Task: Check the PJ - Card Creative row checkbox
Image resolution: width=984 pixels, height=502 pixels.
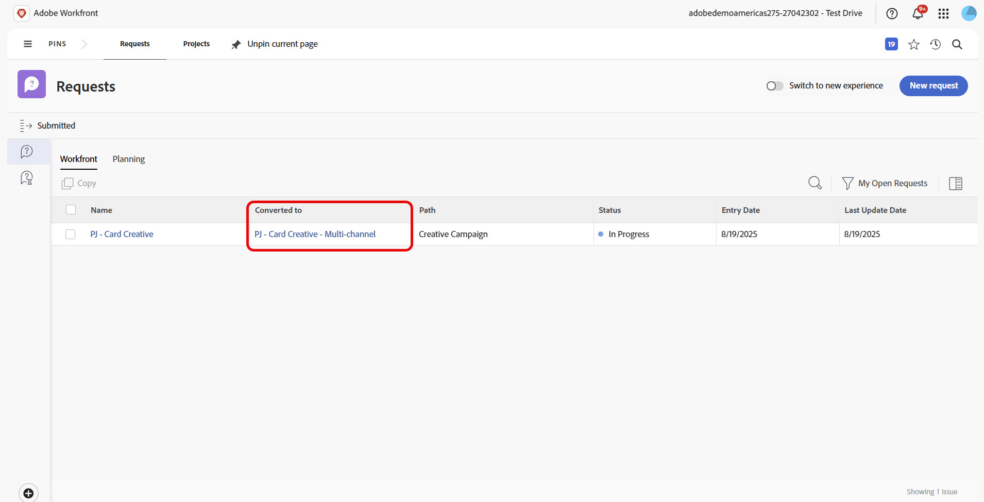Action: 71,235
